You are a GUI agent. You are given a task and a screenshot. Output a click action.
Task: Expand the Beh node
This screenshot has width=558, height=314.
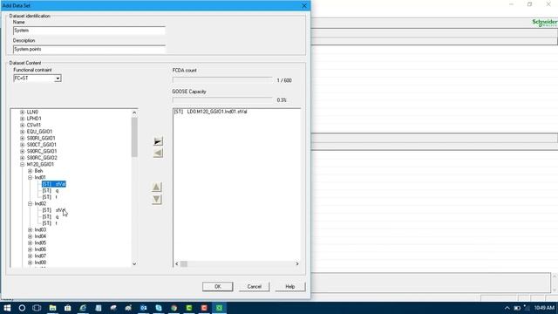(x=31, y=171)
